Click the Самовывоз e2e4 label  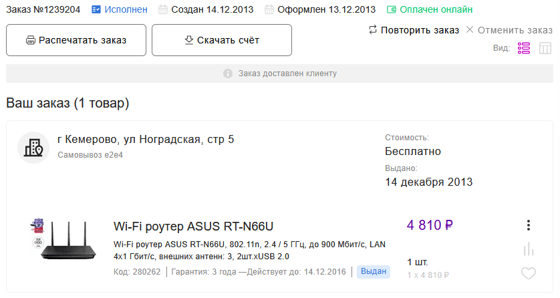pyautogui.click(x=90, y=155)
